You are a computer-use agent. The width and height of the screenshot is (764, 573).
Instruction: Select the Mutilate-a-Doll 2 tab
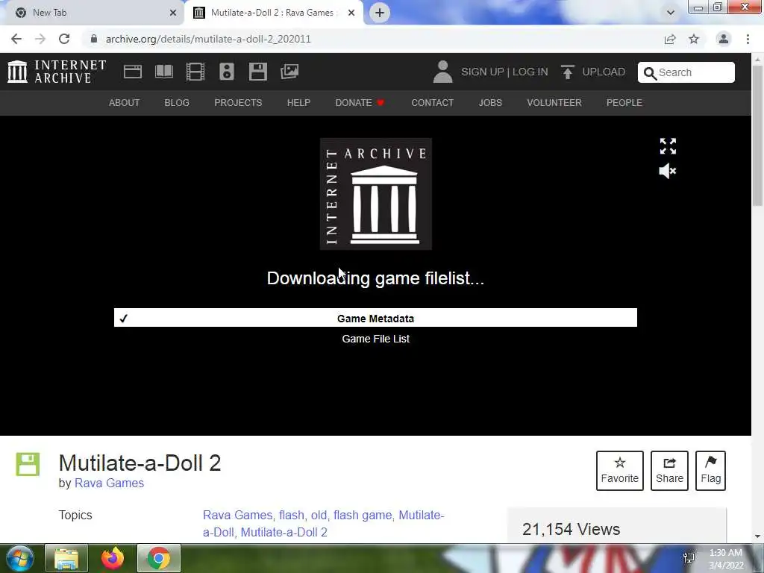coord(273,13)
